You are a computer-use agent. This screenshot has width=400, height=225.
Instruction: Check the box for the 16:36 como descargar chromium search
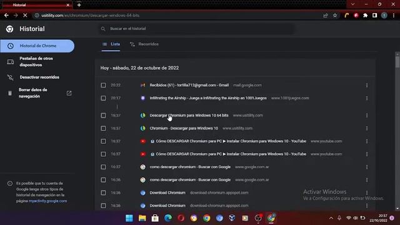coord(103,180)
